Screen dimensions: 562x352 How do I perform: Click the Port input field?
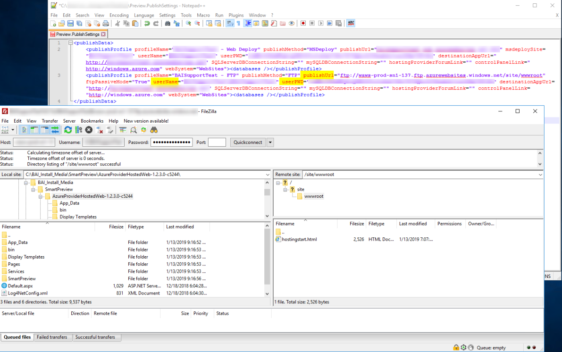(x=217, y=142)
